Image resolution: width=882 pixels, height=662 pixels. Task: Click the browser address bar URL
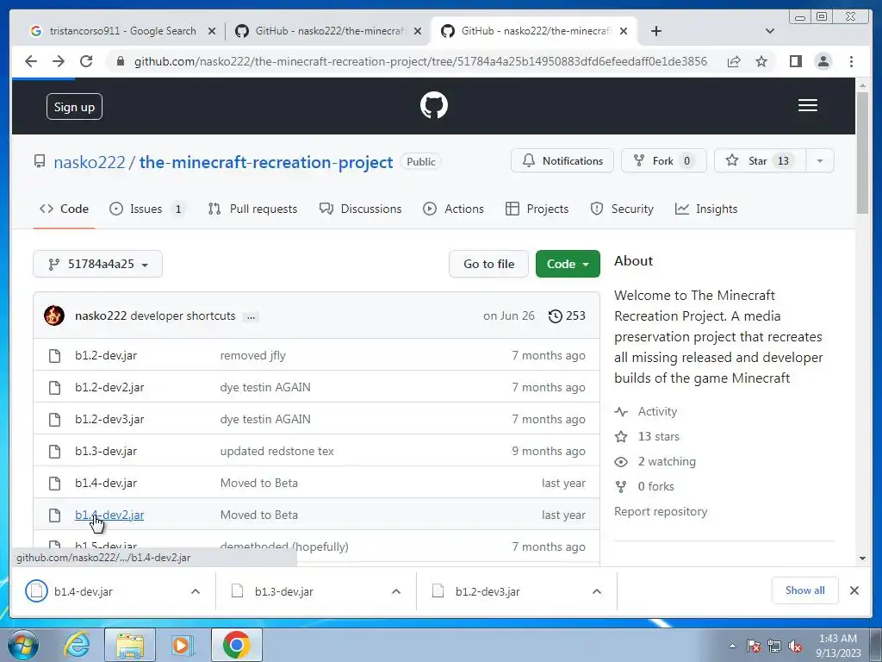click(420, 61)
